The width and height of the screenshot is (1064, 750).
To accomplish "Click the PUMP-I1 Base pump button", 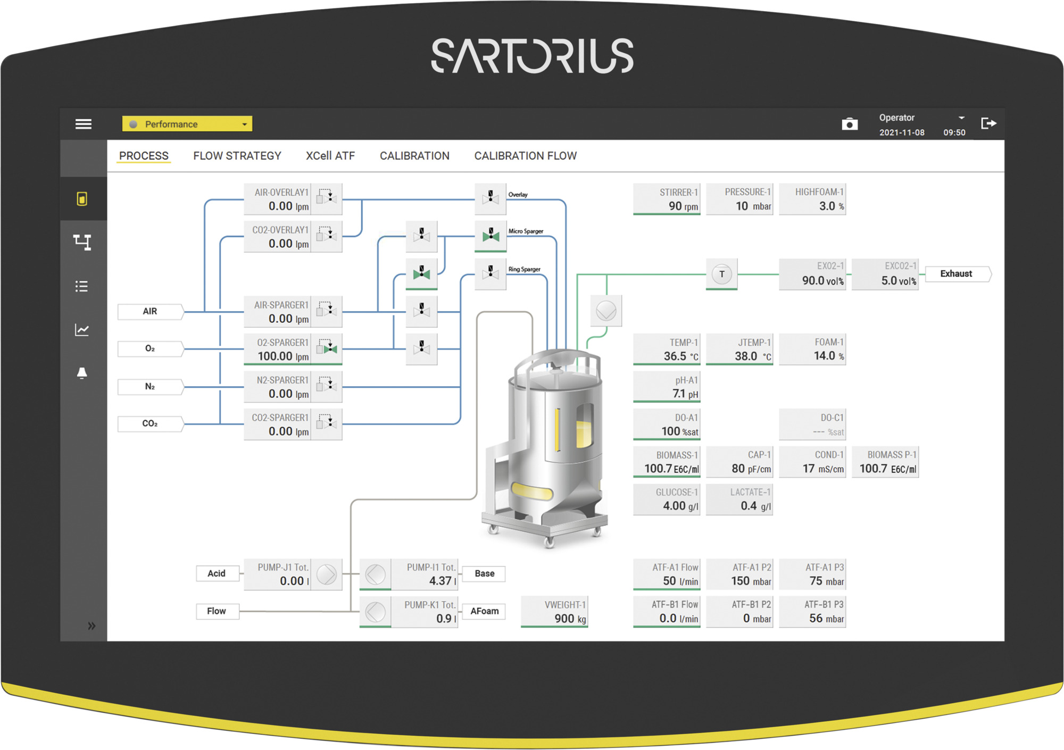I will (376, 574).
